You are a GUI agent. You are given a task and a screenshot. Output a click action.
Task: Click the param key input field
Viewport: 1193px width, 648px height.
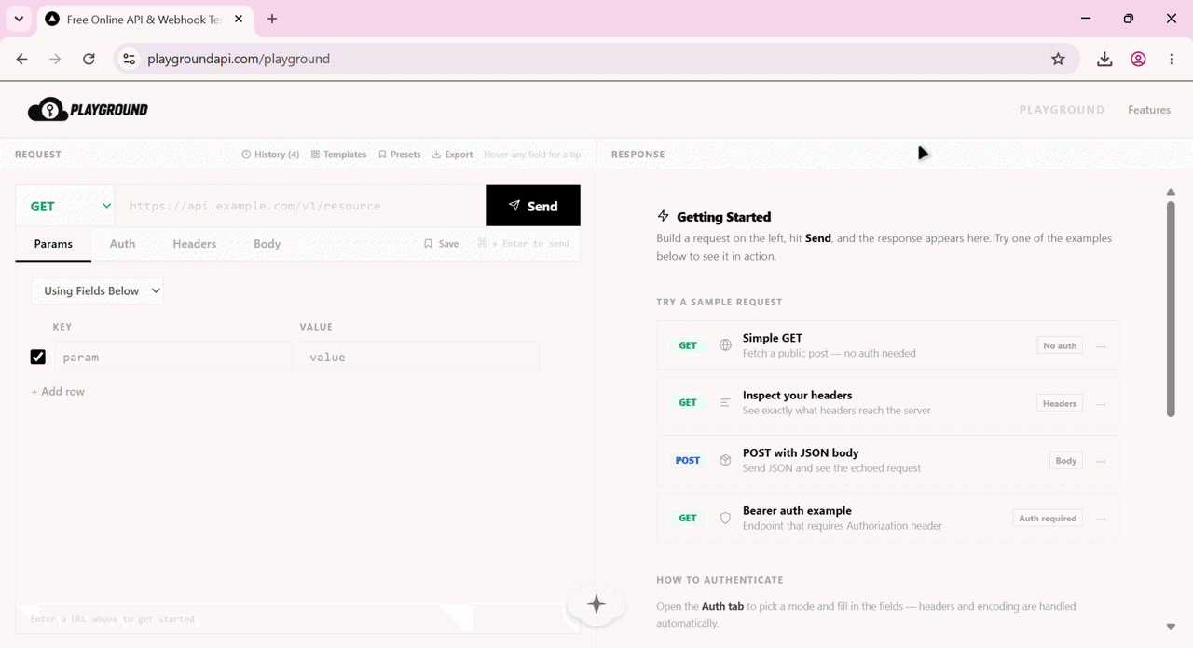click(x=172, y=358)
